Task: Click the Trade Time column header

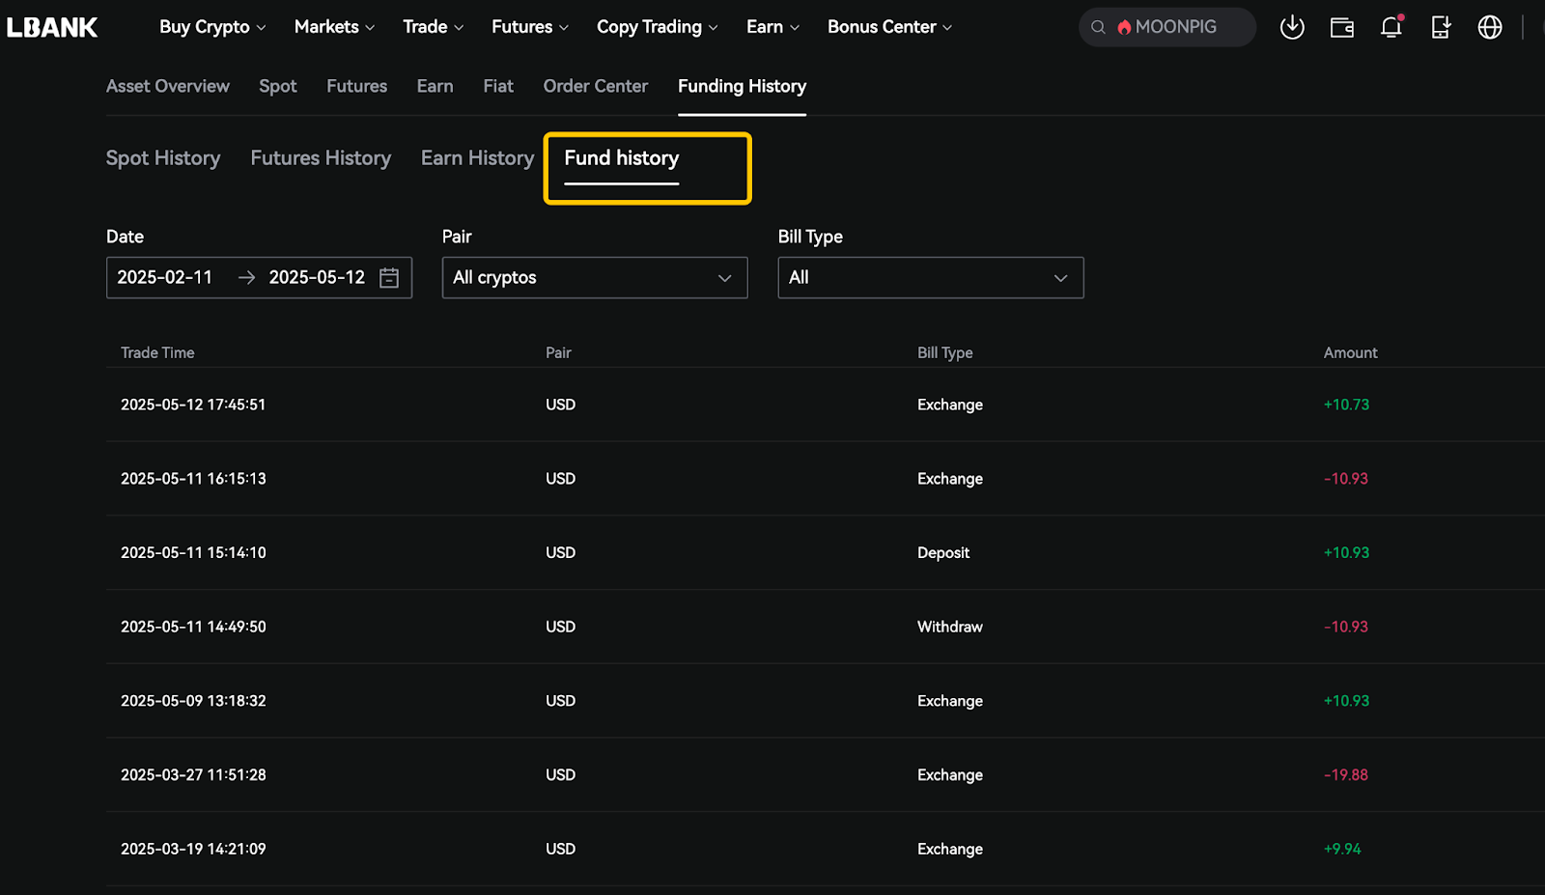Action: [157, 353]
